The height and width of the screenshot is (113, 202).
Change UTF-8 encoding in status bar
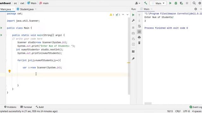pyautogui.click(x=186, y=111)
